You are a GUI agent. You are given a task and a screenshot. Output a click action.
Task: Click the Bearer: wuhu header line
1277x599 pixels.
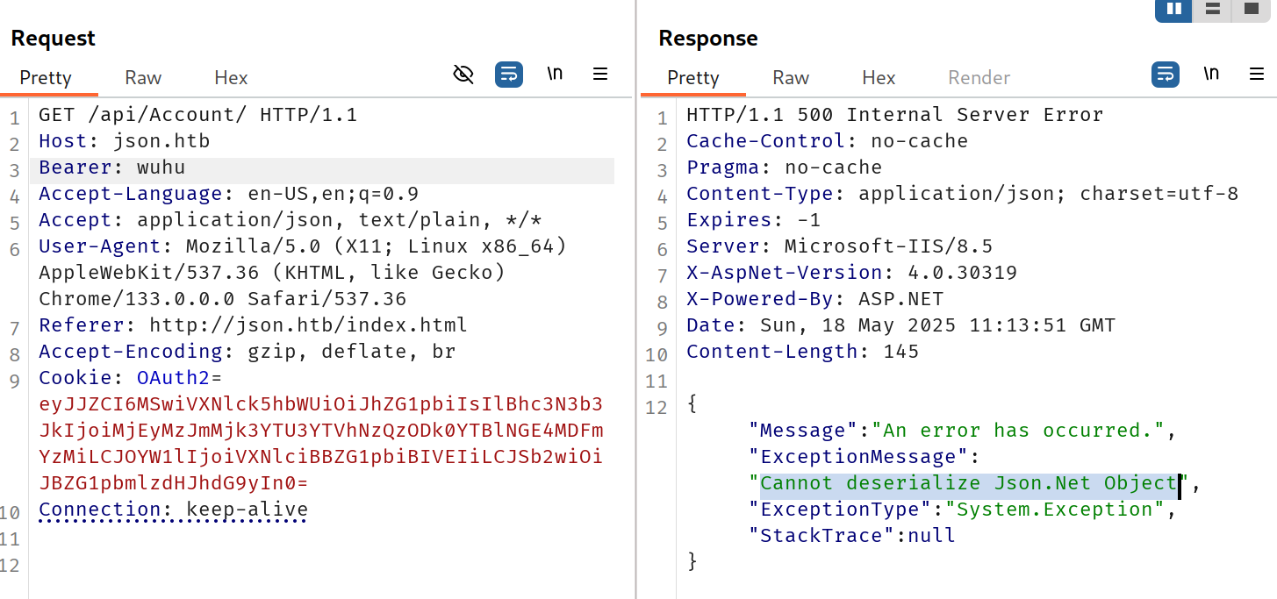112,168
